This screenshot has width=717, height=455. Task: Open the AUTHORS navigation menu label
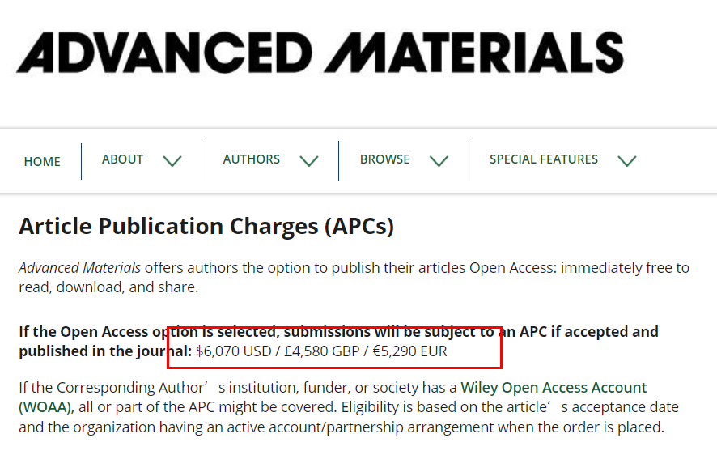pos(252,159)
